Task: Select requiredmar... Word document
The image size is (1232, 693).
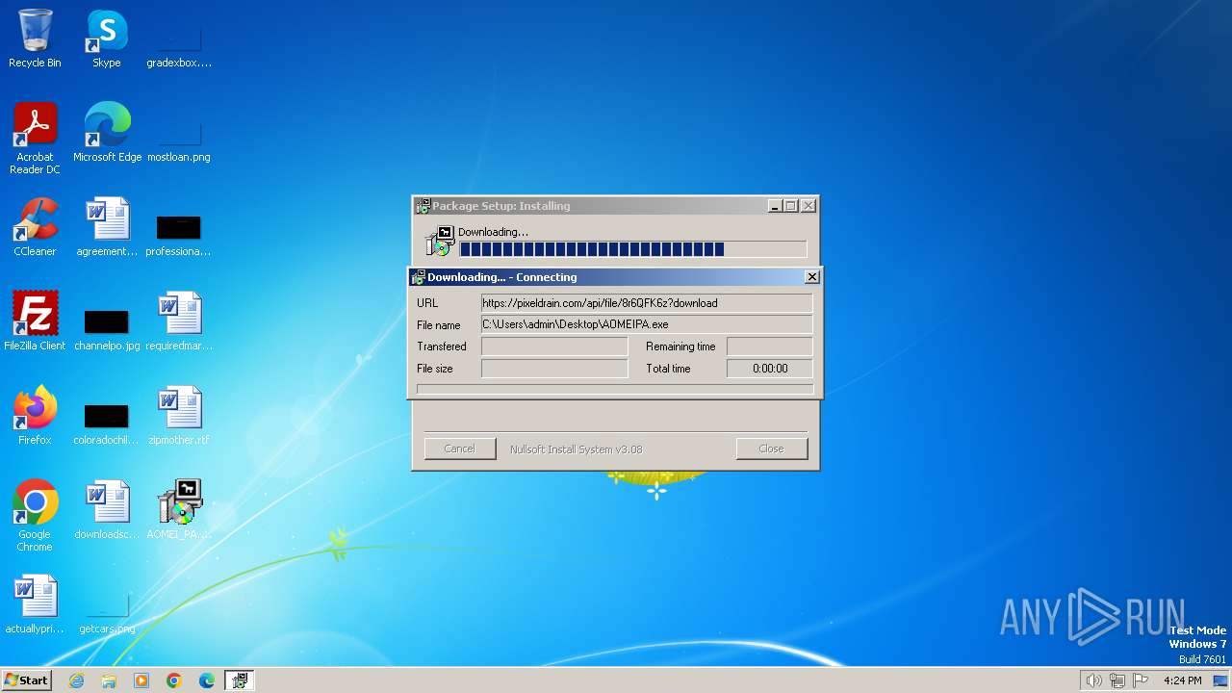Action: coord(179,321)
